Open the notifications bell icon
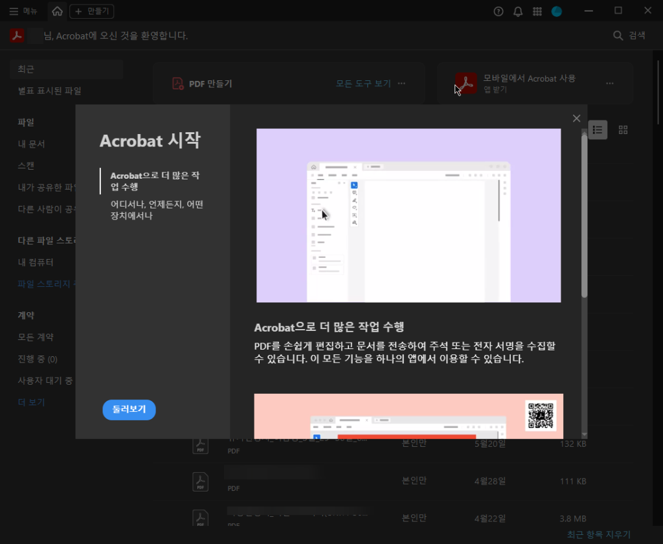The width and height of the screenshot is (663, 544). [518, 11]
